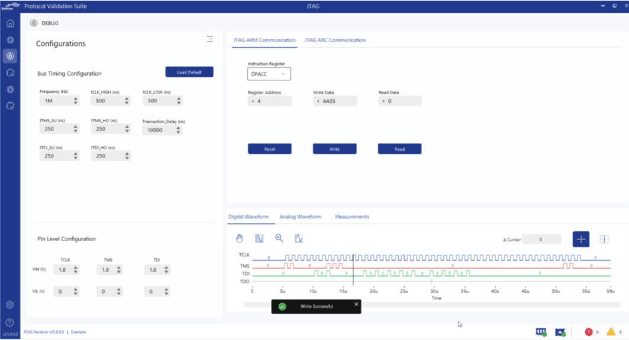
Task: Click the horizontal scrollbar below the waveform
Action: (431, 305)
